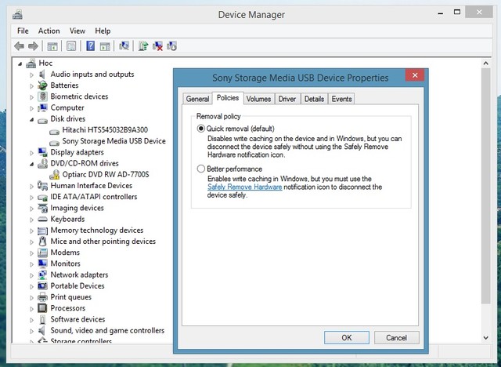This screenshot has width=501, height=367.
Task: Expand the Memory technology devices category
Action: [x=31, y=231]
